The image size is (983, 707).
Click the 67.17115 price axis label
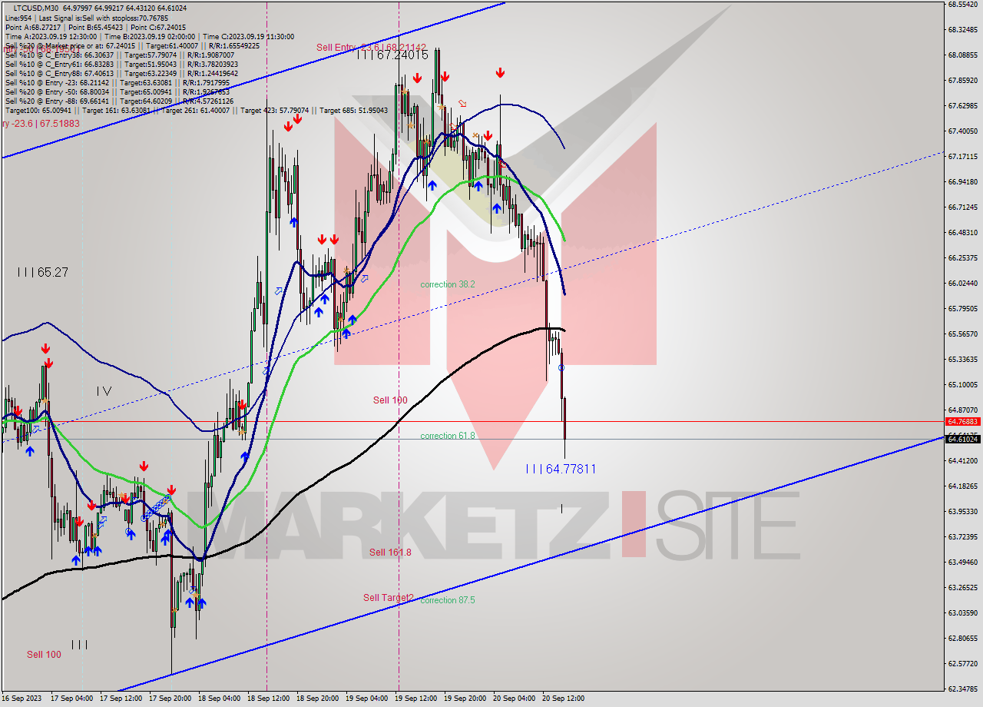point(962,157)
